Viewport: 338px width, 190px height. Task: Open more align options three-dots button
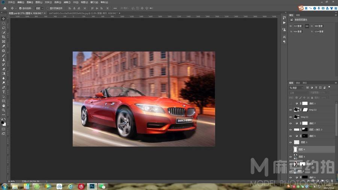115,8
